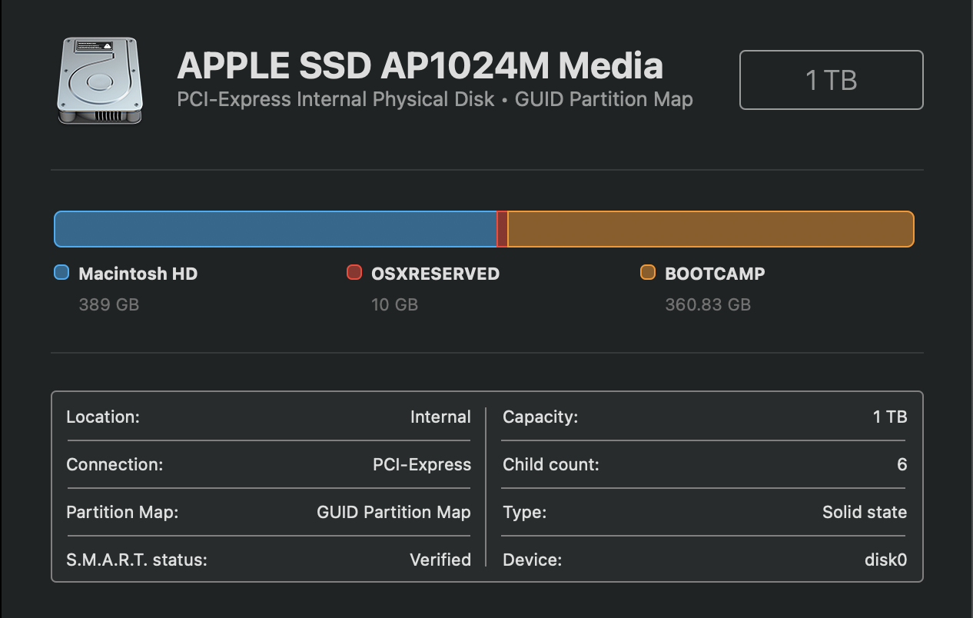
Task: Click the OSXRESERVED partition label
Action: [x=435, y=274]
